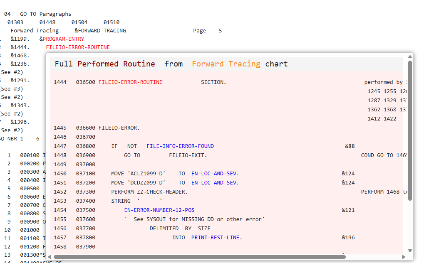The height and width of the screenshot is (263, 424).
Task: Jump to GO TO paragraph 01448
Action: tap(47, 22)
